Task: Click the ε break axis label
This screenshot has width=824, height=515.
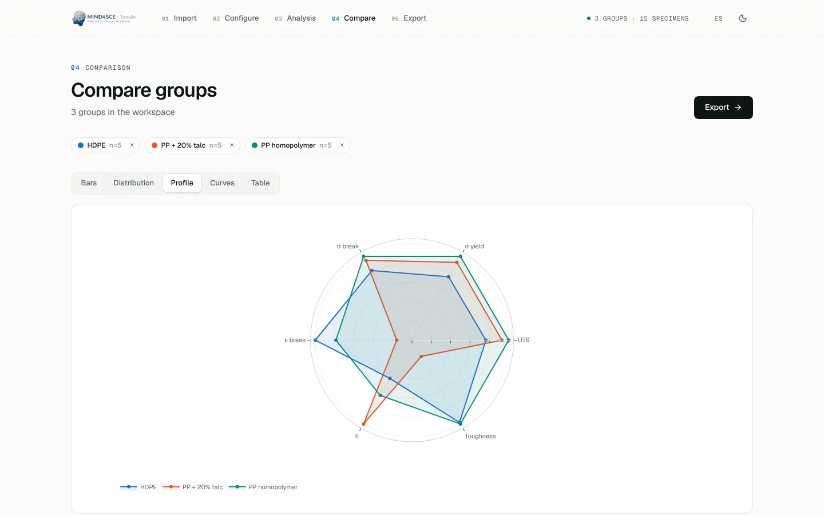Action: (x=295, y=340)
